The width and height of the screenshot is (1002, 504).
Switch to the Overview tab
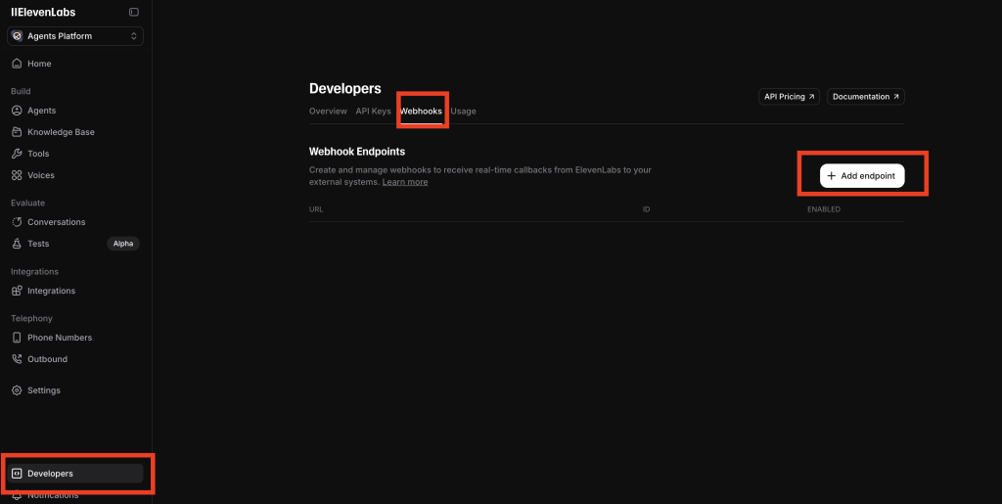pyautogui.click(x=328, y=112)
